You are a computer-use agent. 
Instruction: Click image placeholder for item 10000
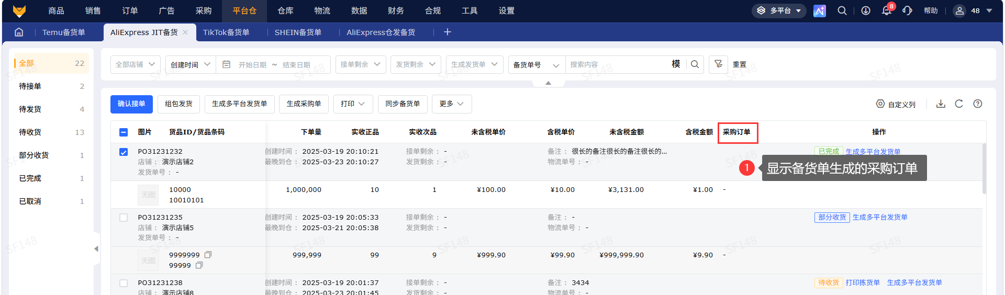148,195
